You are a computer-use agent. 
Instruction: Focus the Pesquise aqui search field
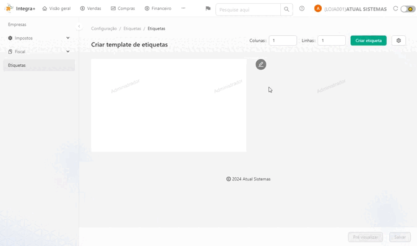click(248, 9)
